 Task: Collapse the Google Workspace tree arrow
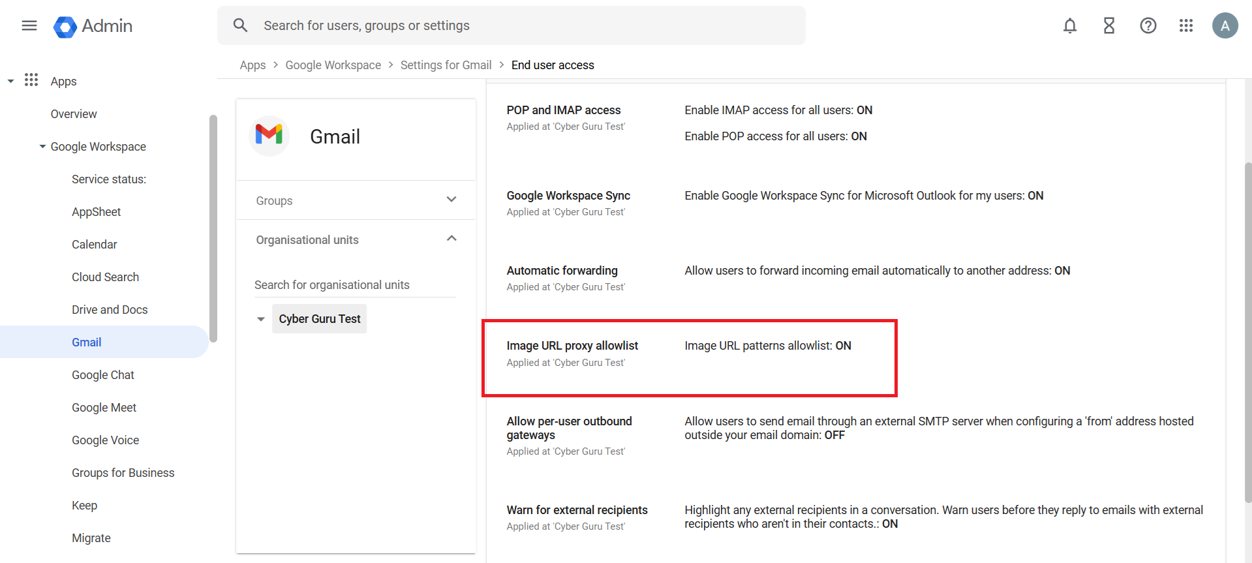pyautogui.click(x=42, y=146)
